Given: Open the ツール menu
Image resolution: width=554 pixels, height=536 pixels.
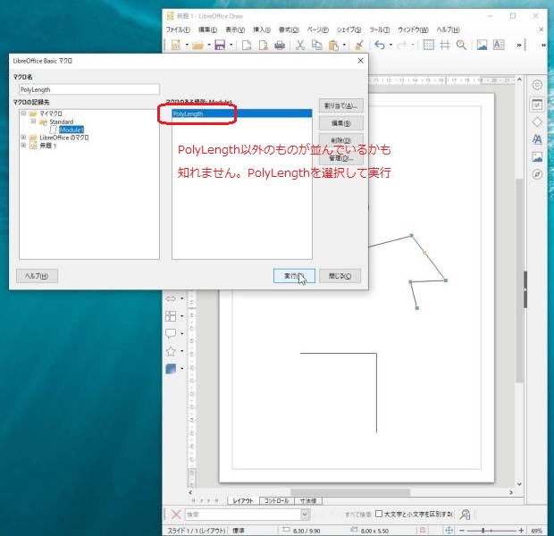Looking at the screenshot, I should pos(379,29).
